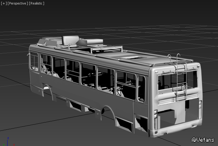The width and height of the screenshot is (218, 146).
Task: Click the green Y axis label
Action: (x=3, y=145)
